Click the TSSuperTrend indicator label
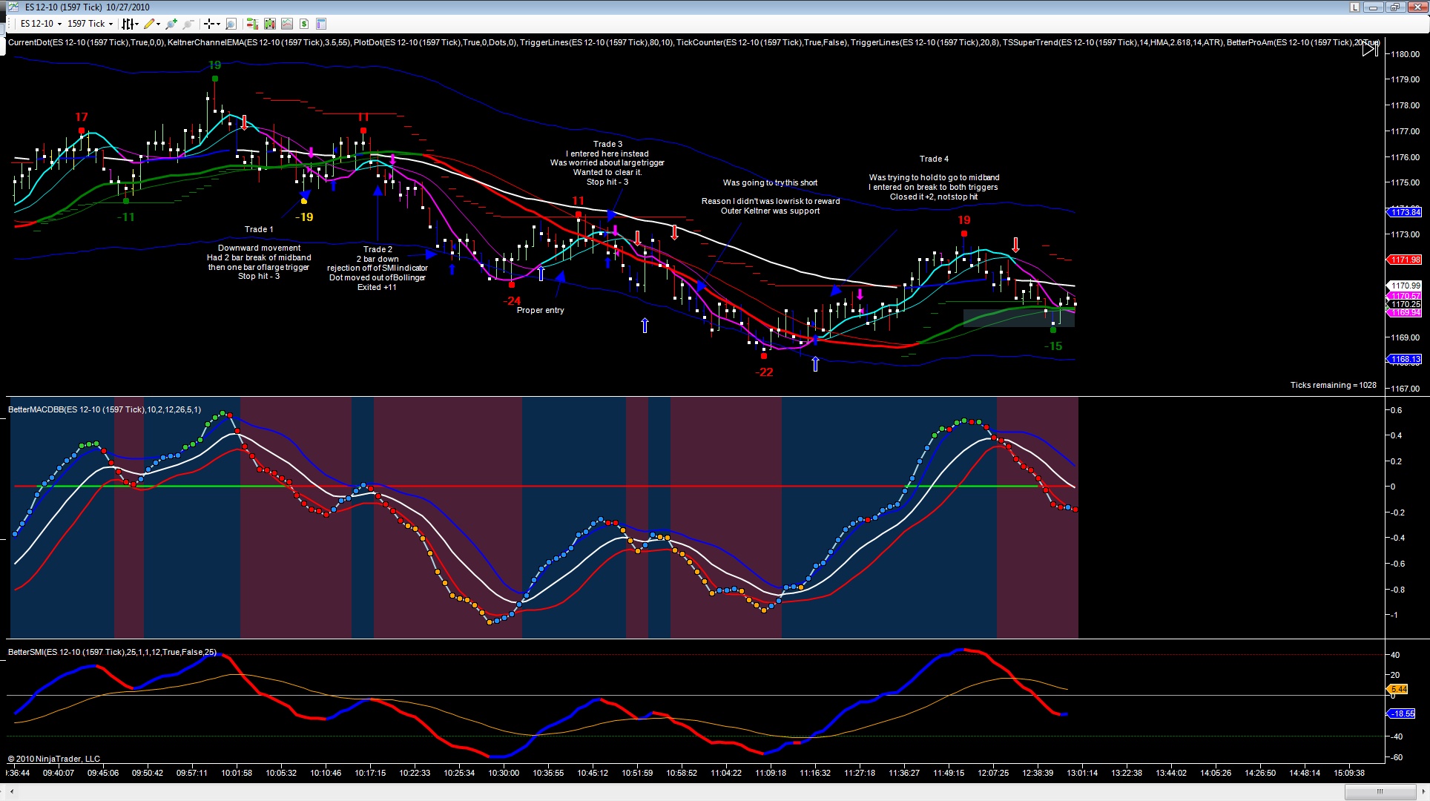Image resolution: width=1430 pixels, height=801 pixels. click(1113, 42)
